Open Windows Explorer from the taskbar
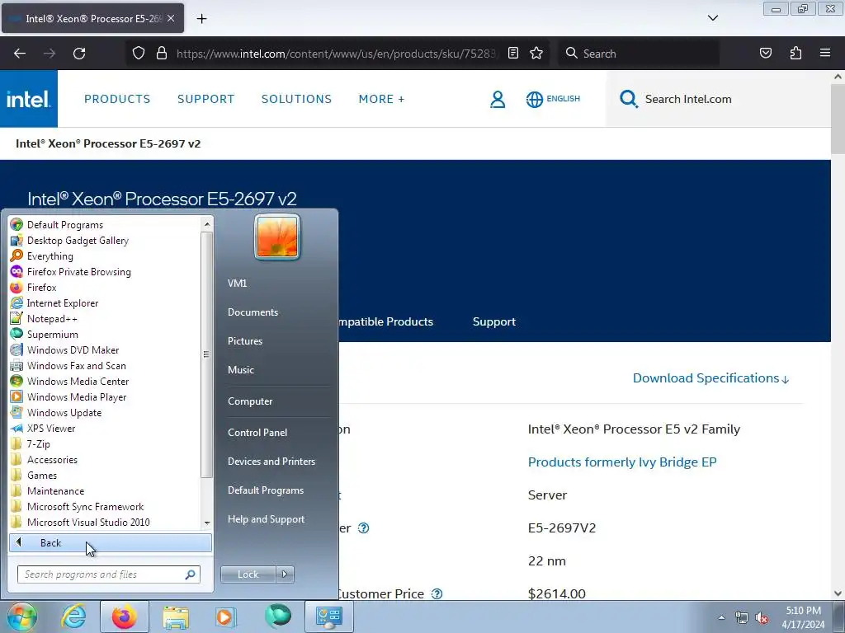Image resolution: width=845 pixels, height=633 pixels. (x=176, y=617)
